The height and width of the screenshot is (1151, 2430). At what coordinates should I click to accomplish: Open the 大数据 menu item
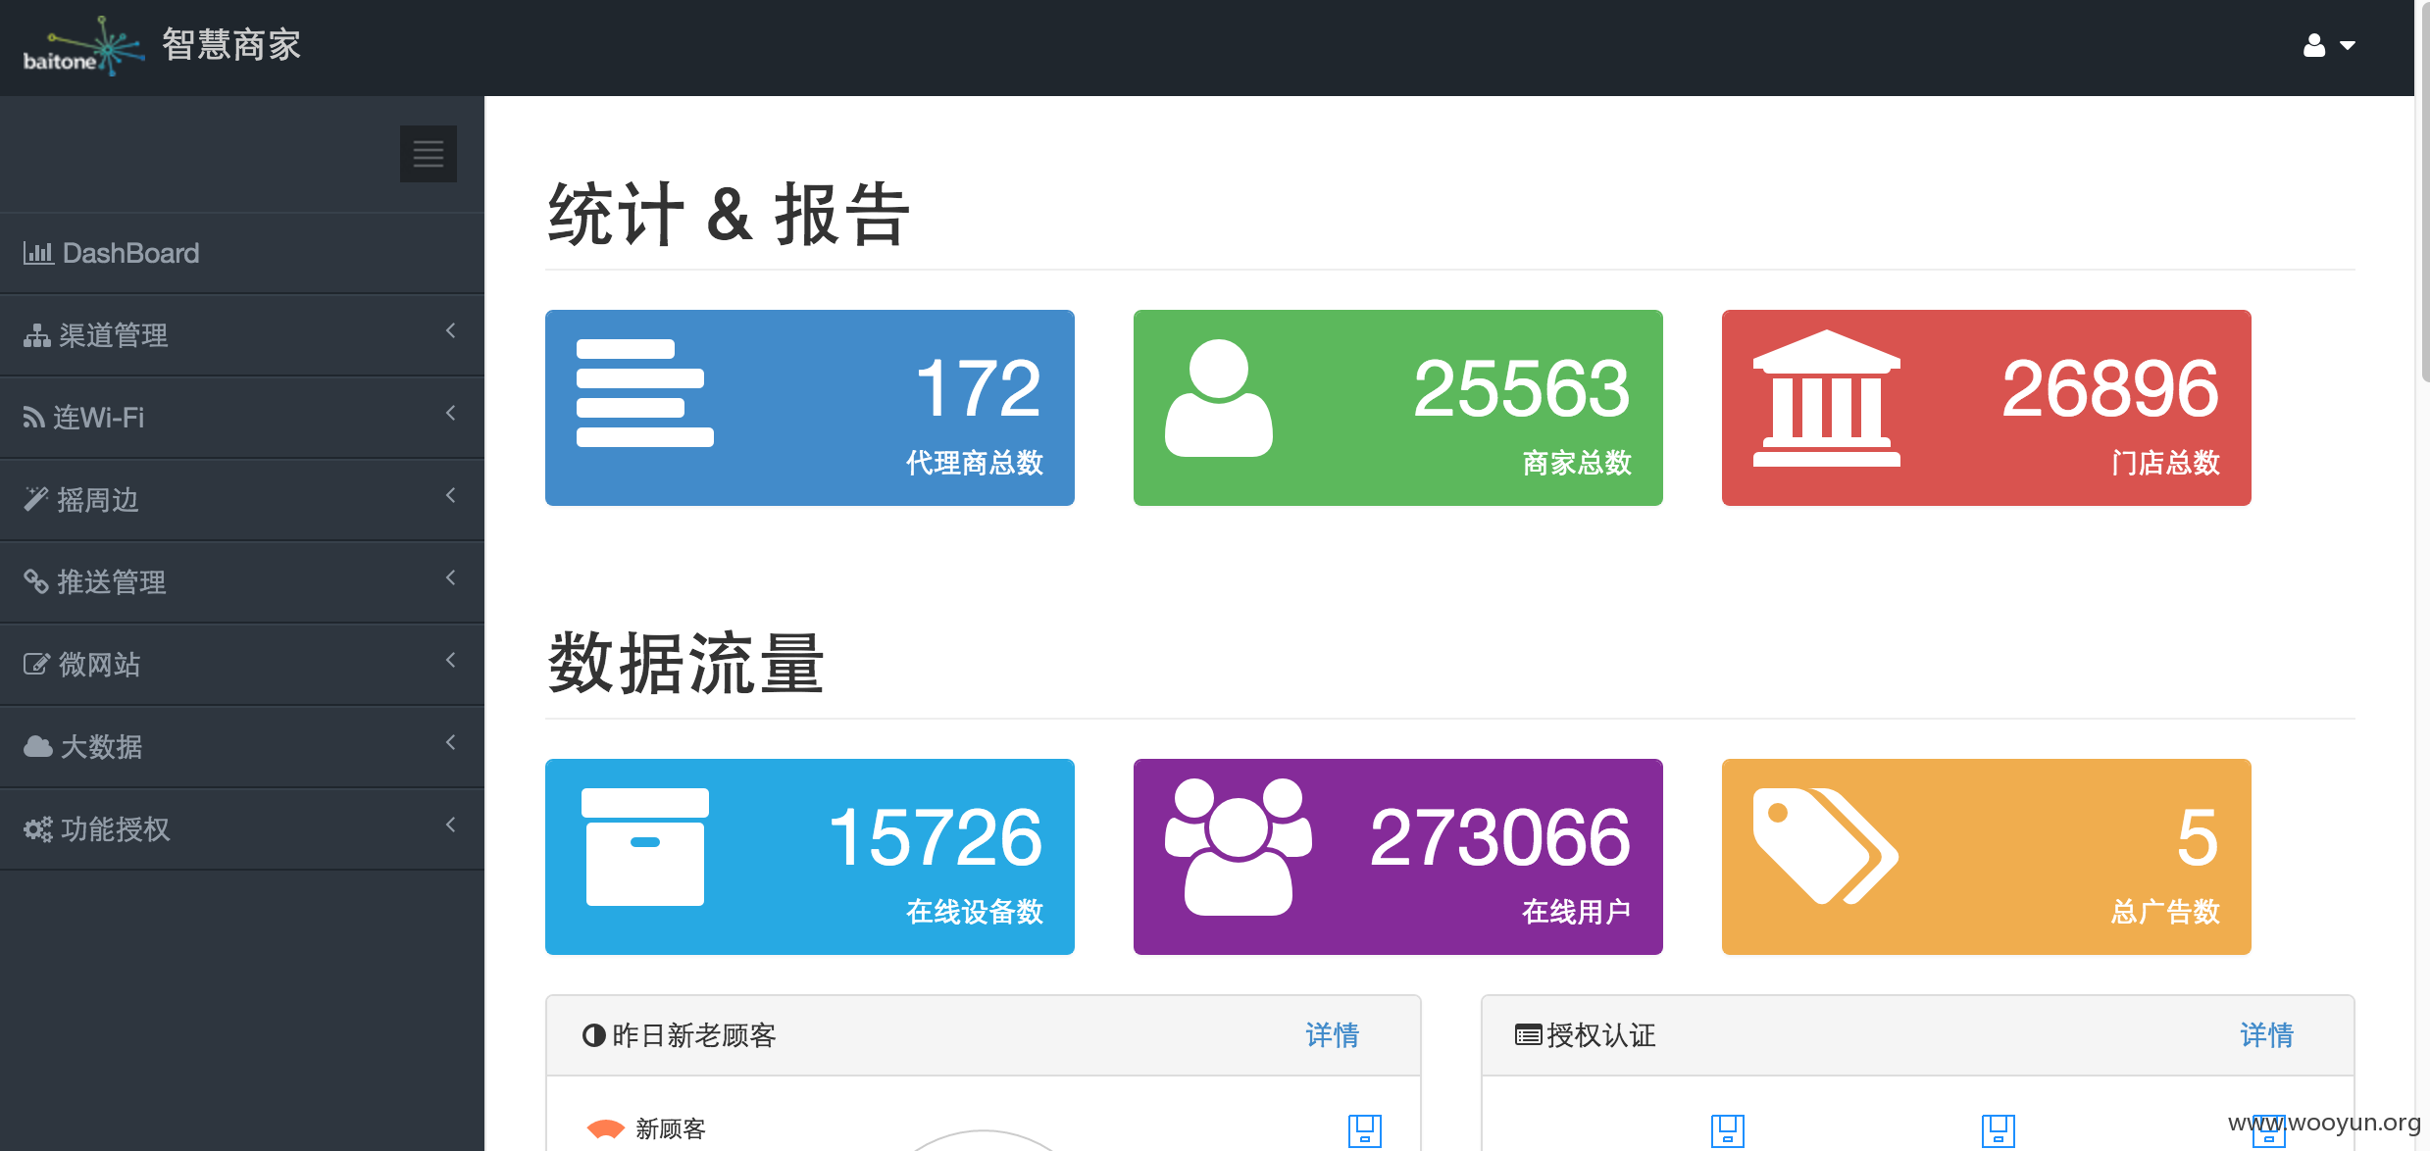242,747
